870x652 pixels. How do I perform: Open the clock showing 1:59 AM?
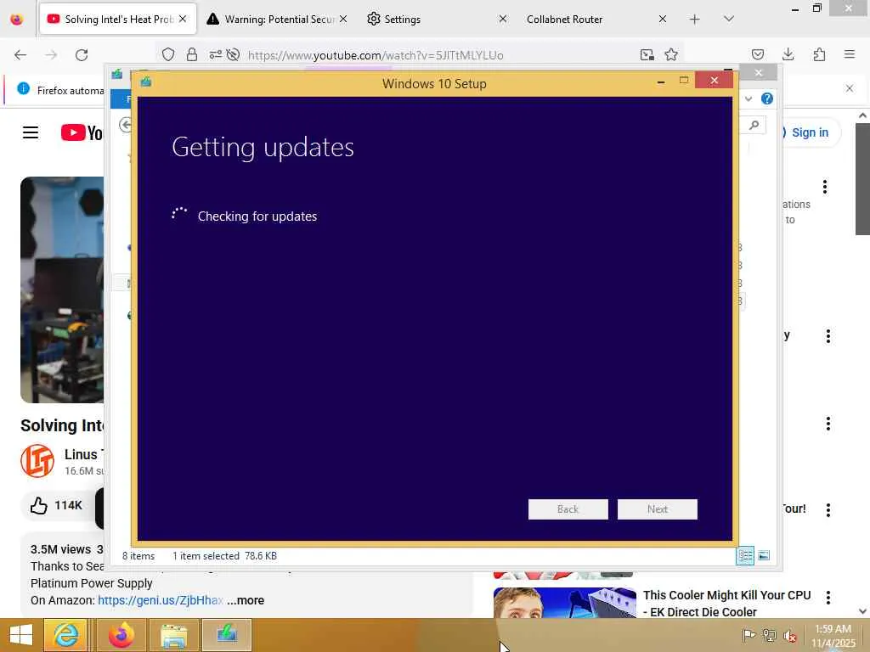tap(833, 636)
